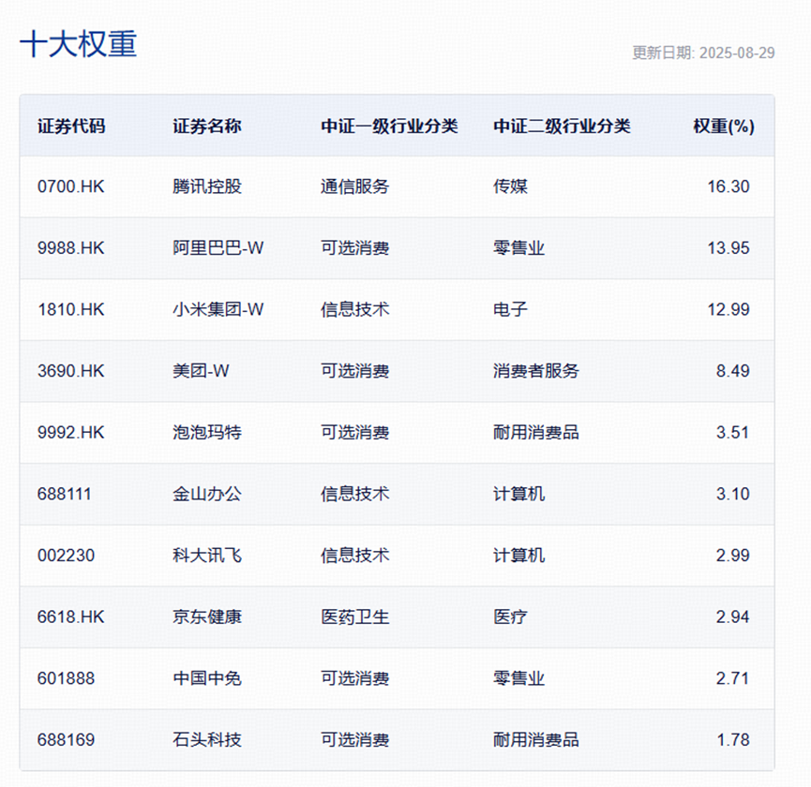
Task: Click 可选消费 in the 阿里巴巴-W row
Action: point(354,248)
